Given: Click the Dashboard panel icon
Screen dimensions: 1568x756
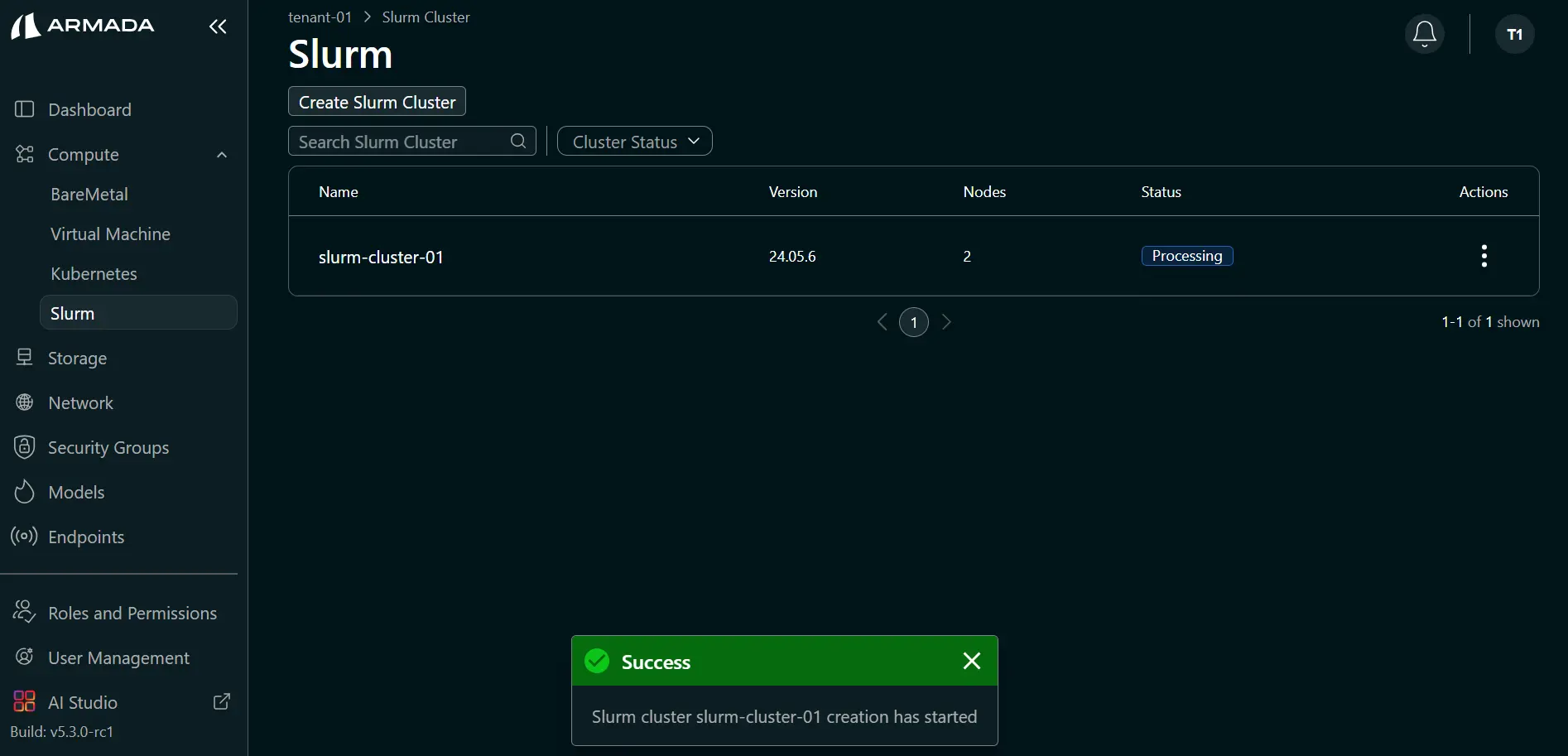Looking at the screenshot, I should pyautogui.click(x=25, y=109).
